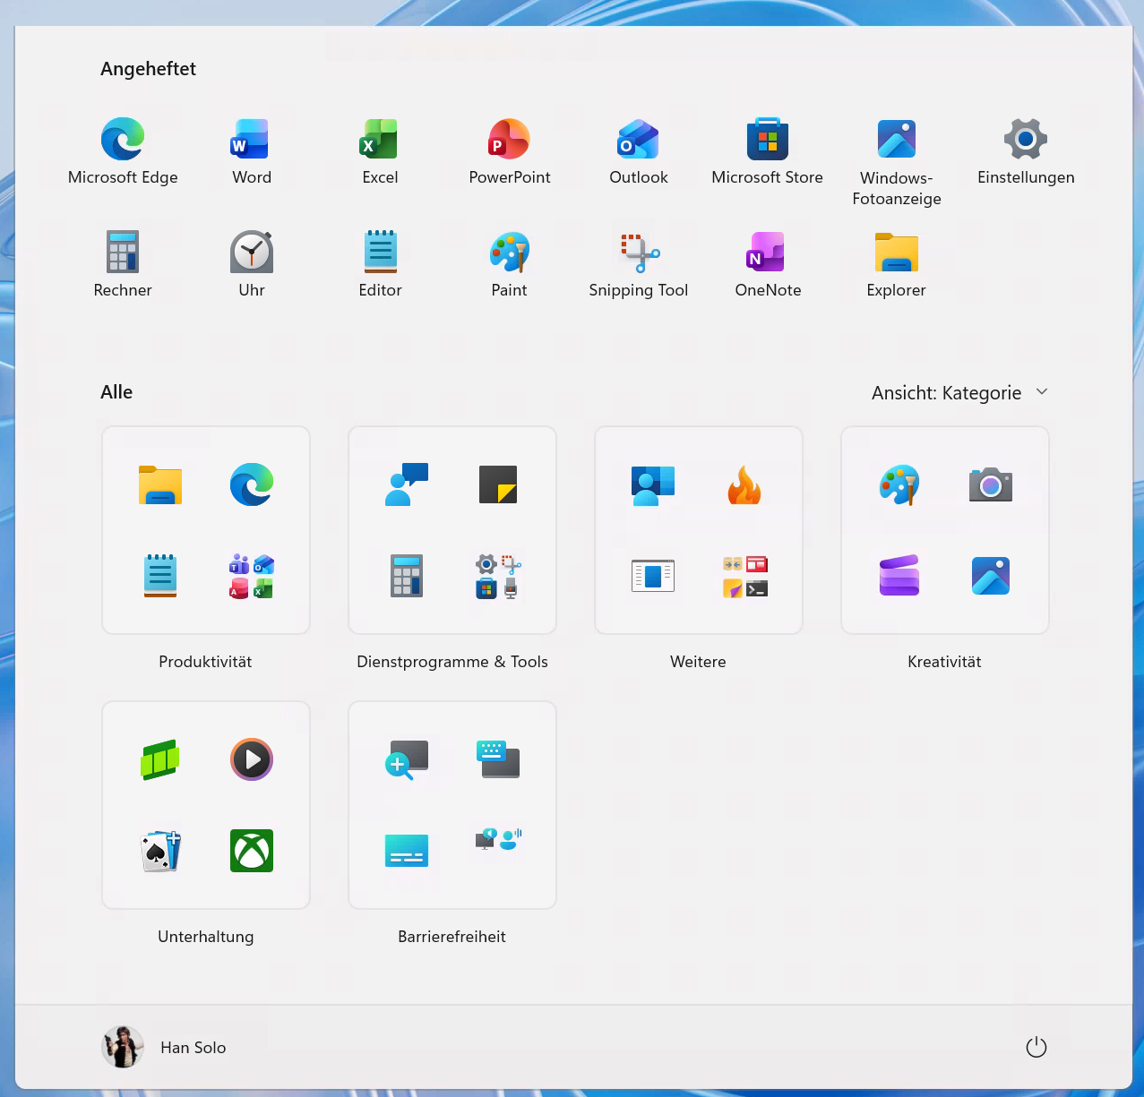Screen dimensions: 1144x1097
Task: Open Camera icon in Kreativität folder
Action: click(x=991, y=485)
